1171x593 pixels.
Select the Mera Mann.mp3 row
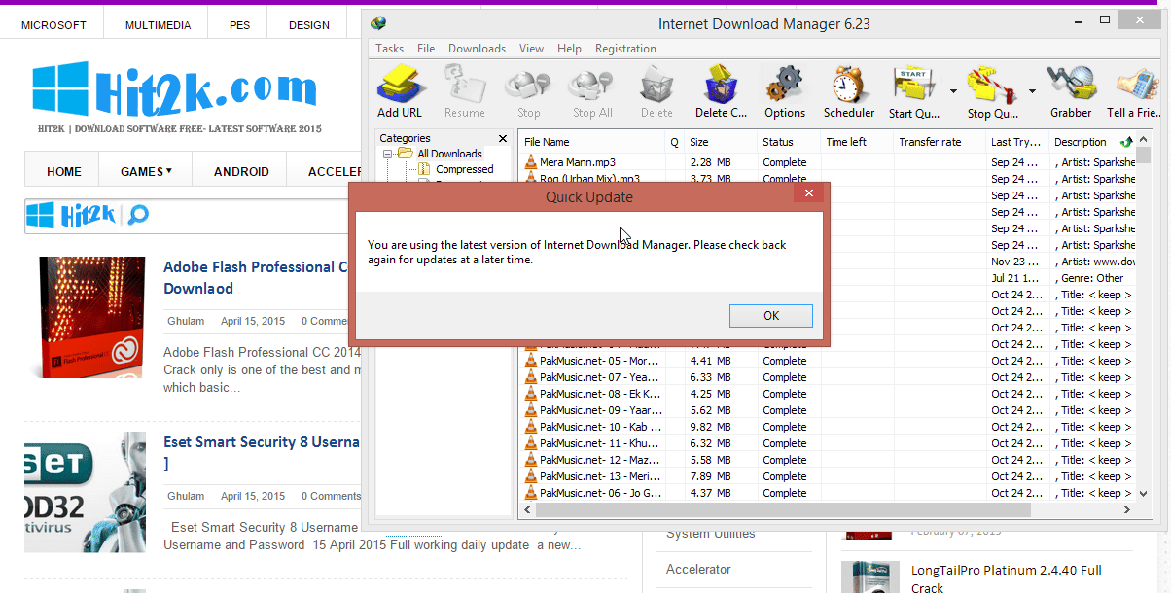[x=827, y=162]
